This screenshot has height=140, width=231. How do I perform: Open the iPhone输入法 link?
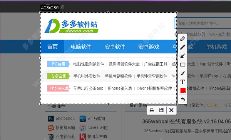point(120,88)
